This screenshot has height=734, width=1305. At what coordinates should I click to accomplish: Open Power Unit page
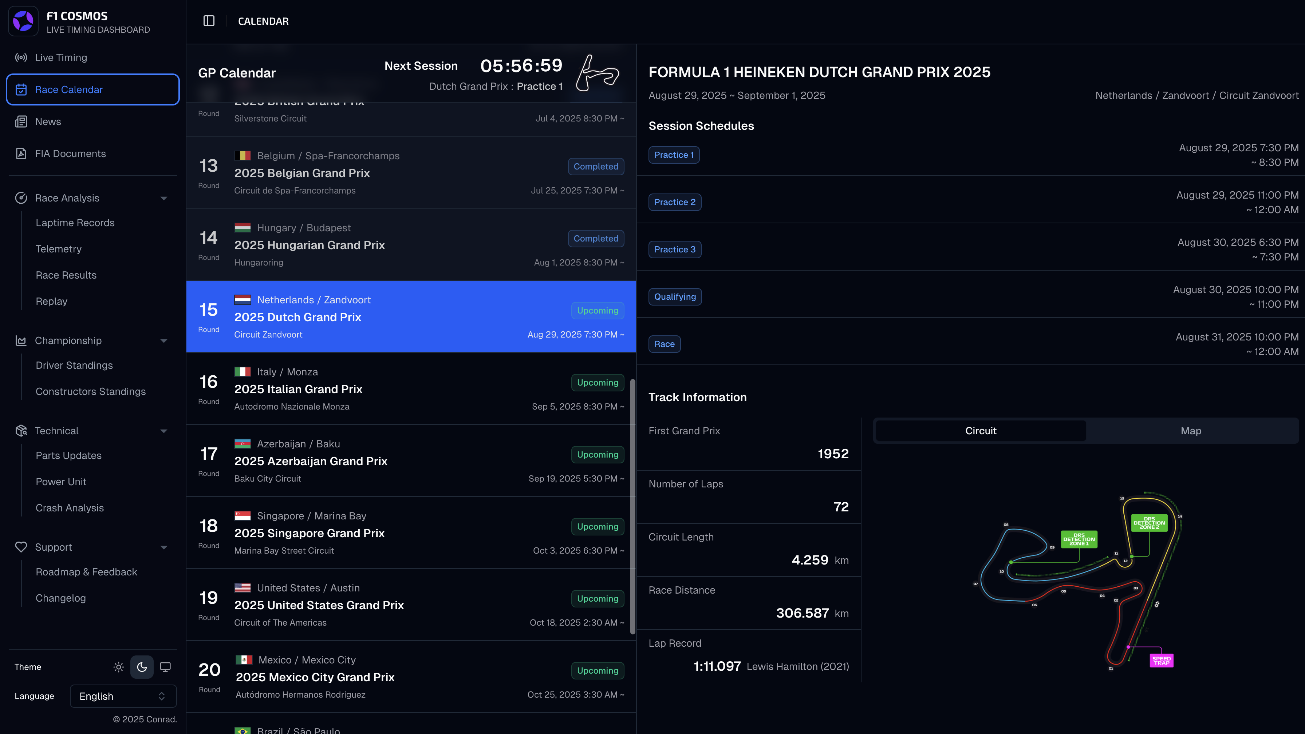(x=61, y=482)
